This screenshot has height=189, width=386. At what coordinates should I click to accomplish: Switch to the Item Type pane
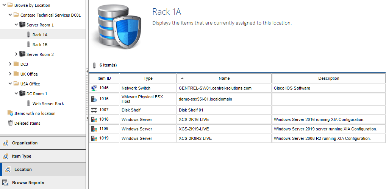tap(22, 156)
